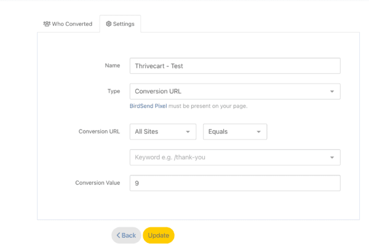Open the Type dropdown showing Conversion URL

point(234,92)
